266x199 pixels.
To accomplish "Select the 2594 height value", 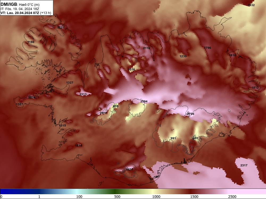I will pyautogui.click(x=144, y=101).
